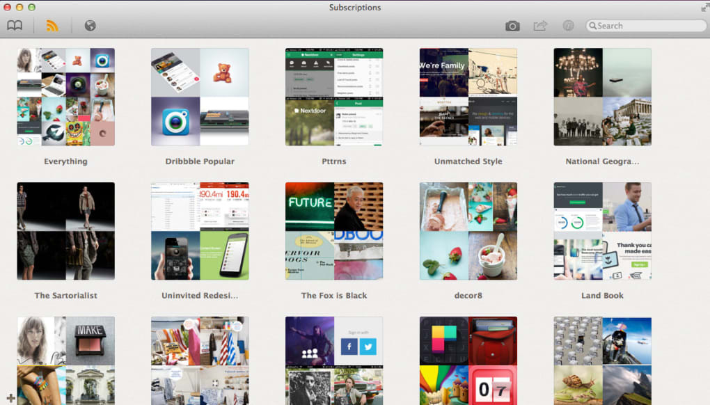Image resolution: width=710 pixels, height=405 pixels.
Task: Click the camera snapshot icon
Action: (x=512, y=26)
